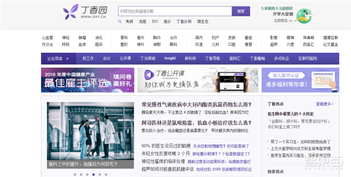Open the 丁香诊所 keyword link
The width and height of the screenshot is (351, 177).
pyautogui.click(x=184, y=22)
